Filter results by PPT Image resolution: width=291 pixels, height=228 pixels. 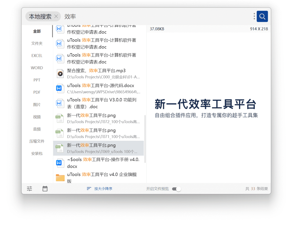pyautogui.click(x=37, y=80)
